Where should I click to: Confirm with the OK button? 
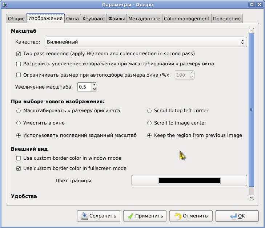[x=237, y=216]
